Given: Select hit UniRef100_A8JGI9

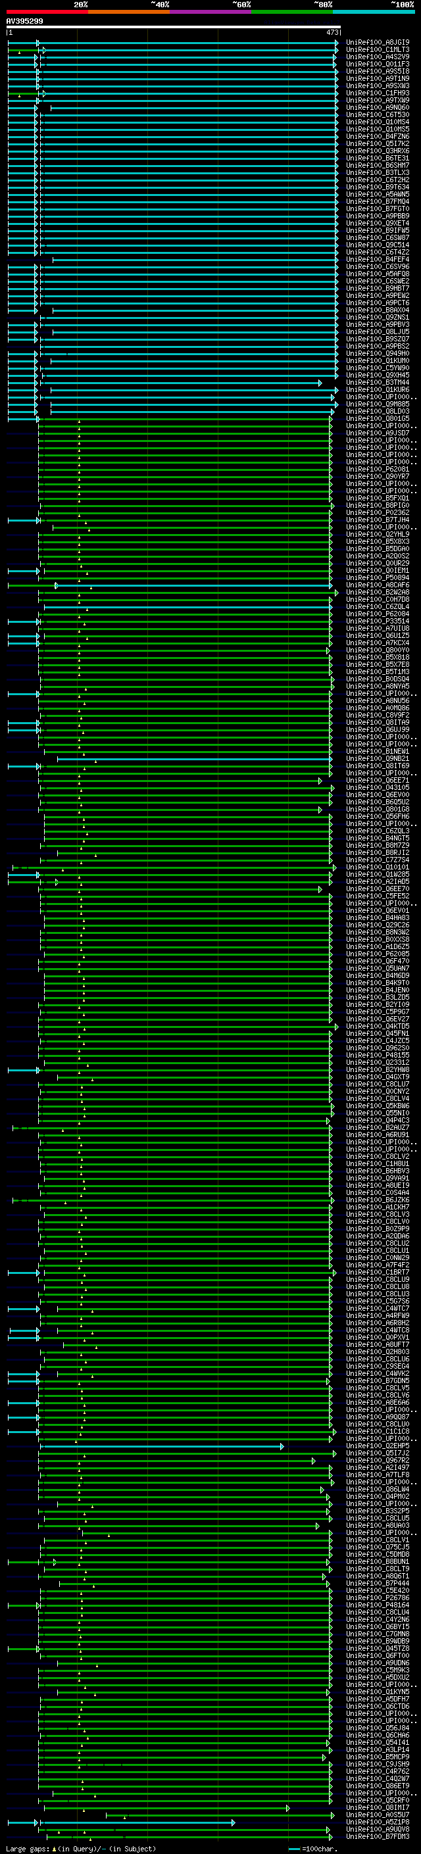Looking at the screenshot, I should pos(378,43).
